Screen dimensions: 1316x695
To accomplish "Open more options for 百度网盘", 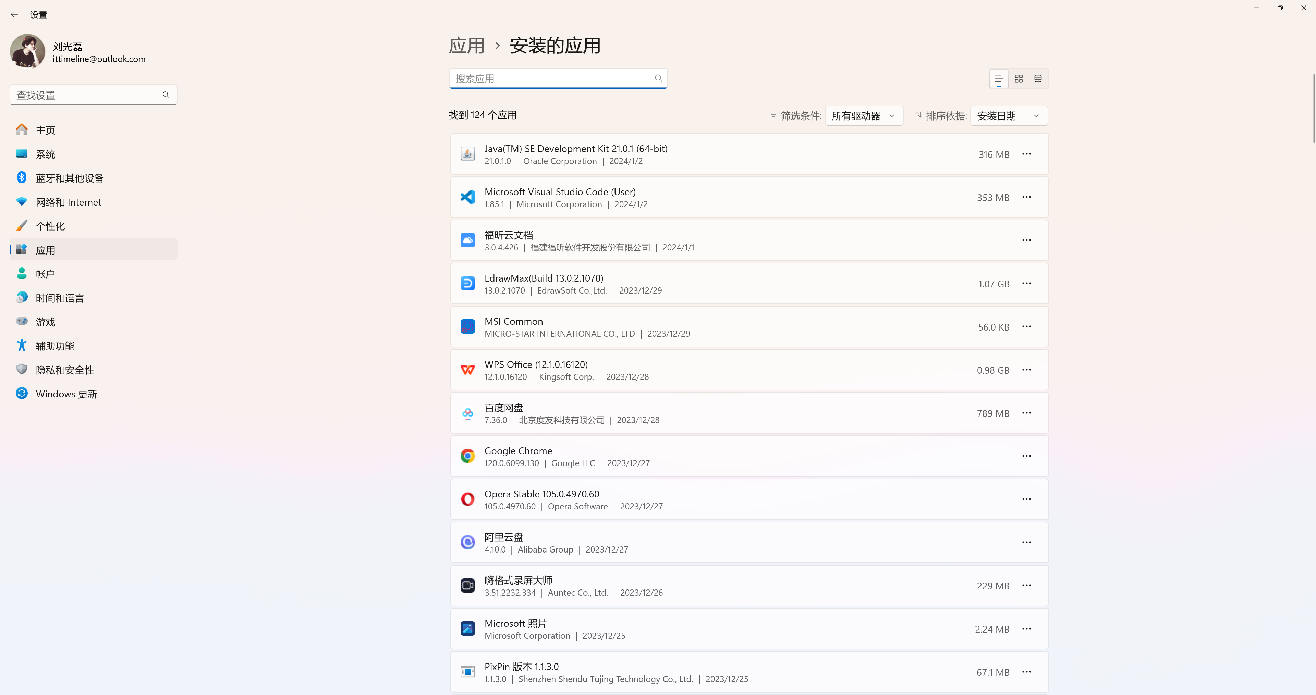I will pos(1026,413).
